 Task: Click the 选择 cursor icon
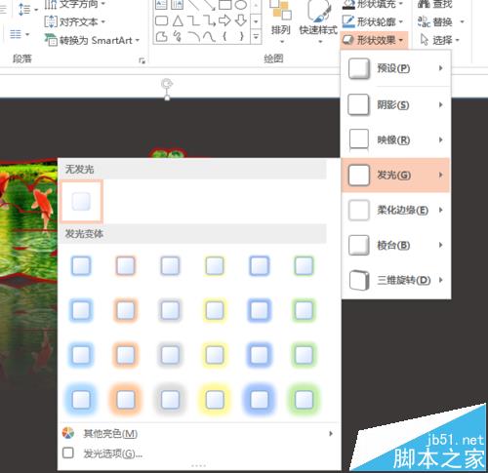click(425, 40)
